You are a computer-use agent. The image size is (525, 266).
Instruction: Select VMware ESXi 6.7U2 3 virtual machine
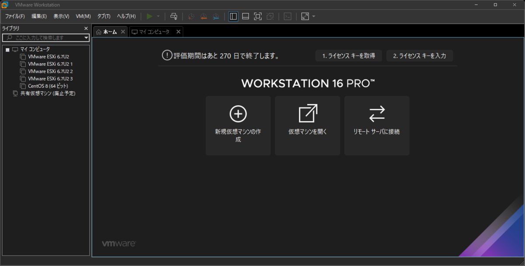tap(50, 79)
